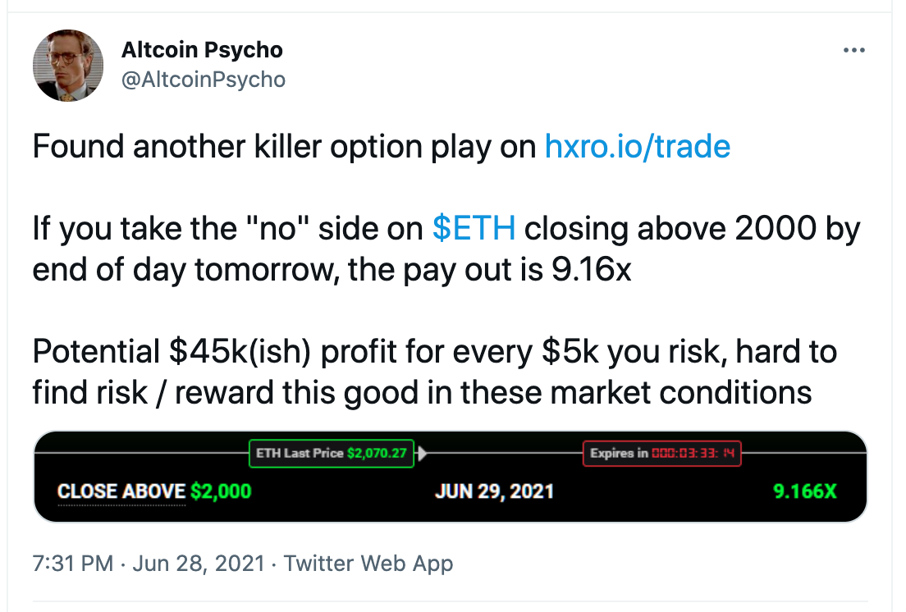The height and width of the screenshot is (612, 906).
Task: Open the tweet's more options menu
Action: click(x=854, y=51)
